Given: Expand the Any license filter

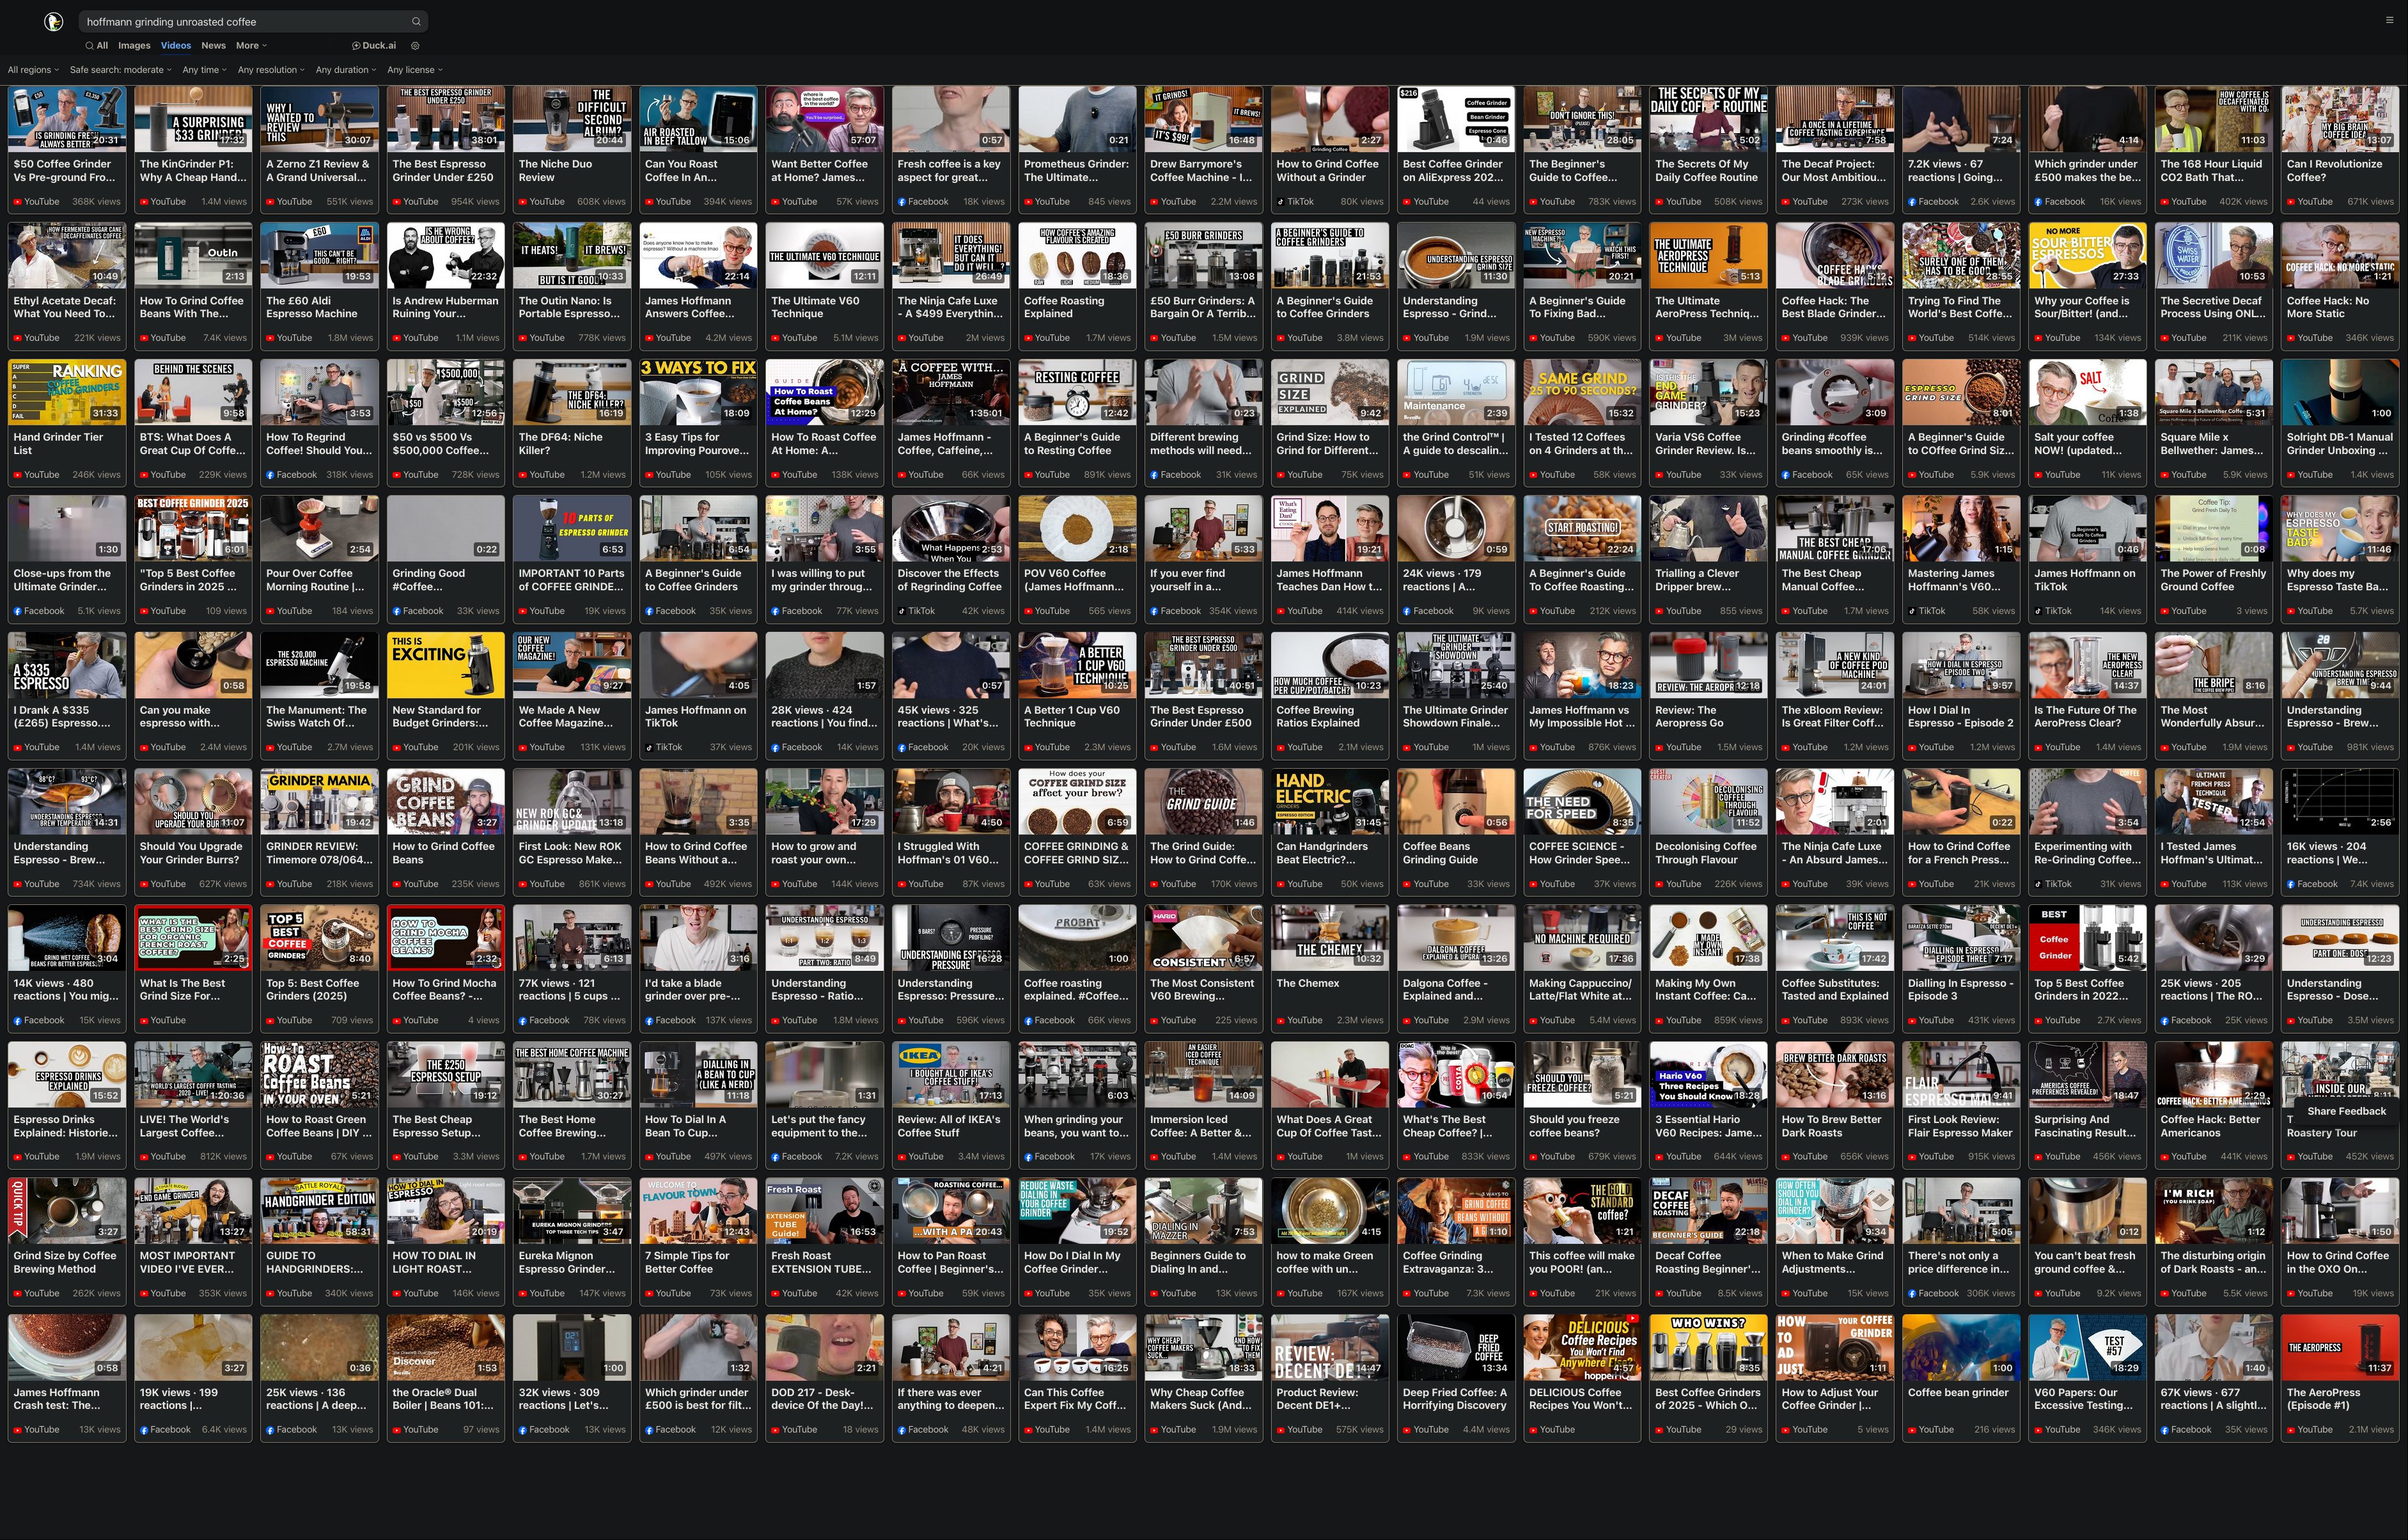Looking at the screenshot, I should 414,70.
